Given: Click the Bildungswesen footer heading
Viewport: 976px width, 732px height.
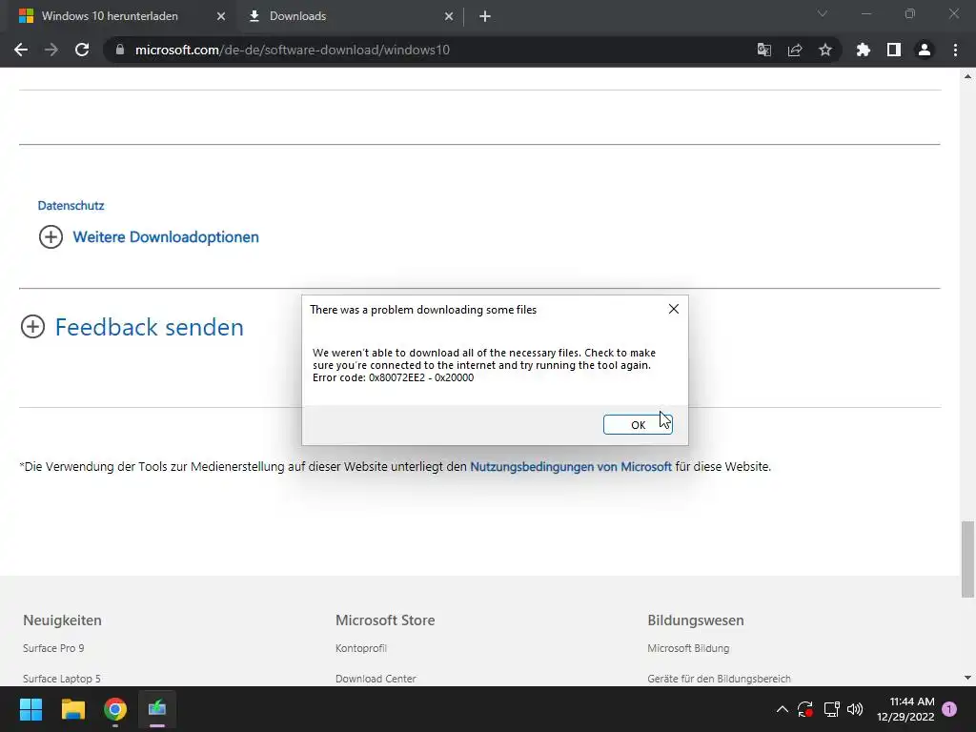Looking at the screenshot, I should pos(696,620).
